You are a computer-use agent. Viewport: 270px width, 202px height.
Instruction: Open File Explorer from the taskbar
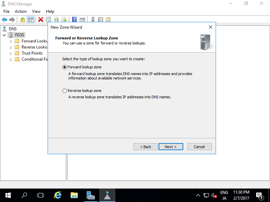tap(74, 195)
